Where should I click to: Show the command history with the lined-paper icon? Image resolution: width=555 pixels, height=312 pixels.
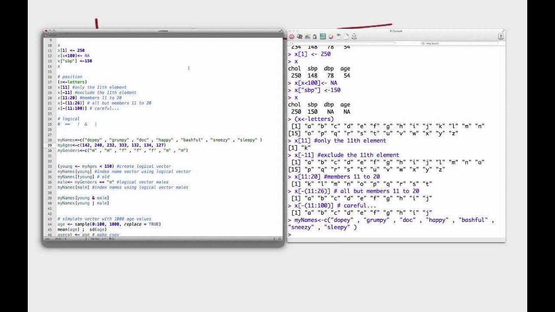(322, 36)
